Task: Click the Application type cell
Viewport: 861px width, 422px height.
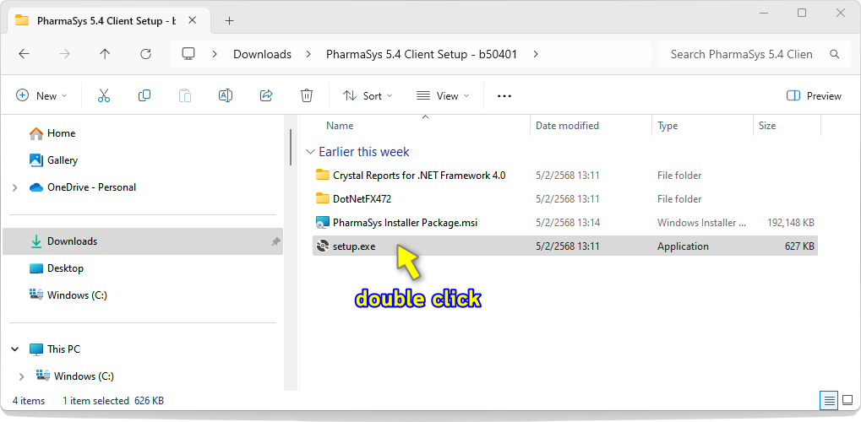Action: (x=683, y=246)
